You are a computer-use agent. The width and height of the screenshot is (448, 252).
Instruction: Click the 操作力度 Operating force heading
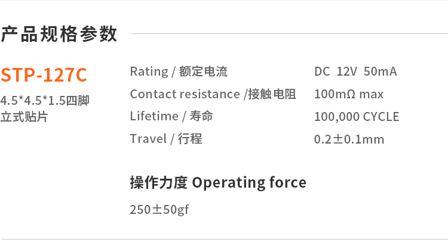[218, 182]
